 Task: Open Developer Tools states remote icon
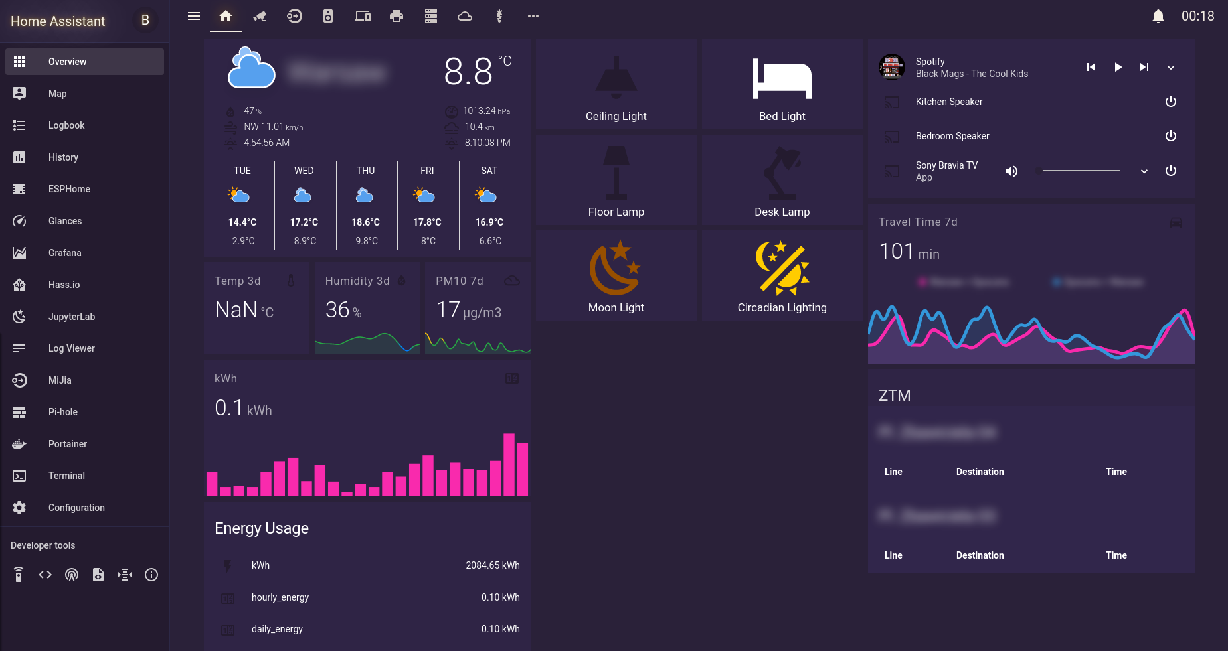18,575
